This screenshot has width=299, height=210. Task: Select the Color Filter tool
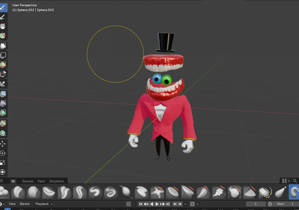[x=3, y=112]
